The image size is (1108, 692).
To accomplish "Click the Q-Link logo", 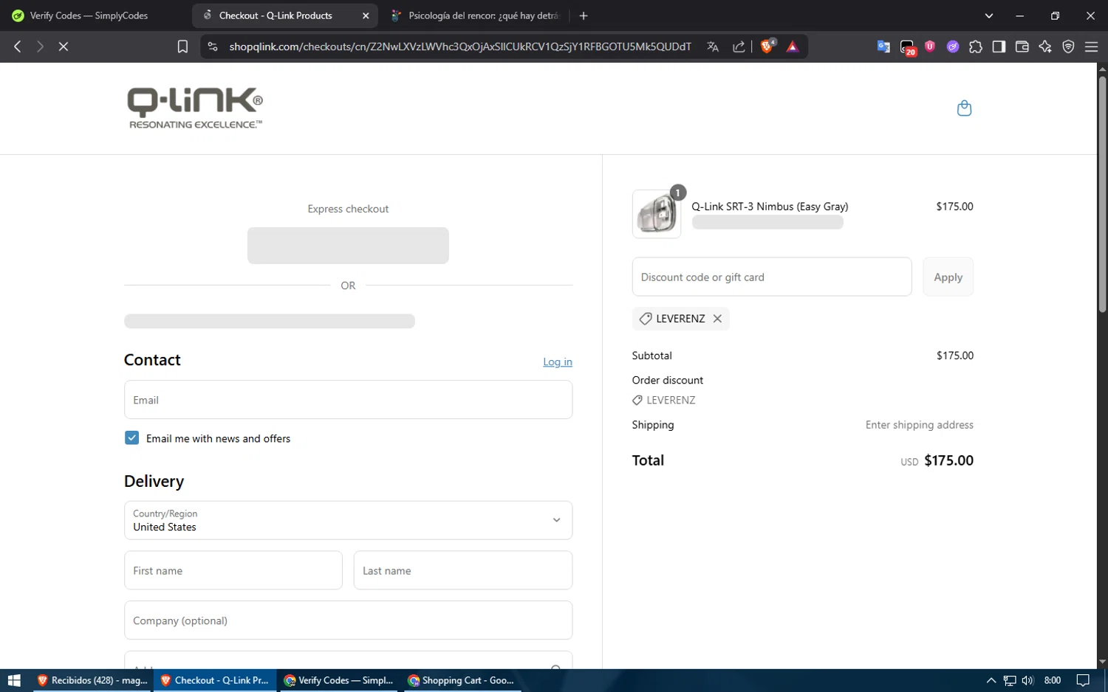I will (x=195, y=108).
